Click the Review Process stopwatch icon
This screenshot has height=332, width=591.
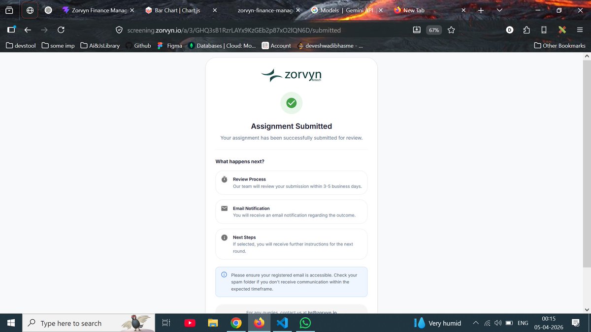point(225,180)
